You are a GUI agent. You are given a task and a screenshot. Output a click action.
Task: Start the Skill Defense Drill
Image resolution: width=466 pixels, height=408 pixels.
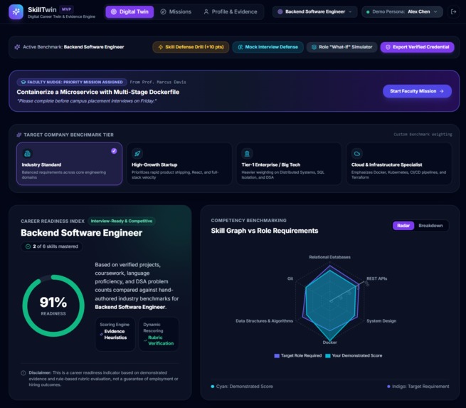point(191,47)
